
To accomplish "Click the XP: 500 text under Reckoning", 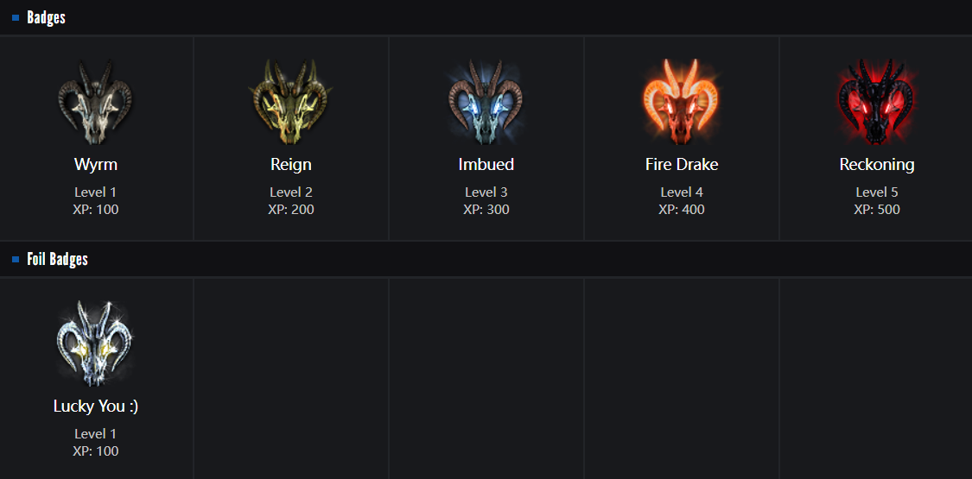I will point(876,209).
